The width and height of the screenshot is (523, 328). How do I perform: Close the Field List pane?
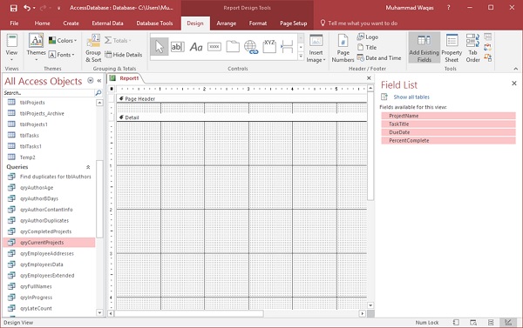coord(514,84)
